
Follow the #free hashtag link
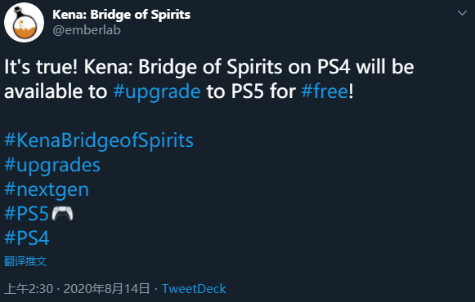[x=325, y=91]
